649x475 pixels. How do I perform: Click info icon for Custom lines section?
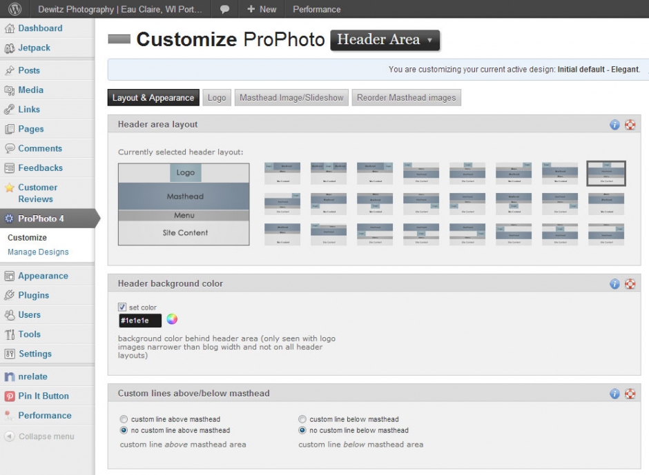[x=614, y=394]
